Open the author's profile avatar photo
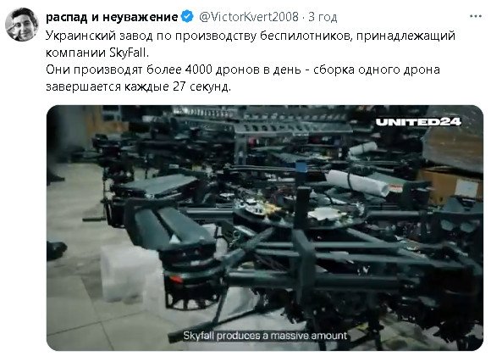491x356 pixels. pos(22,25)
